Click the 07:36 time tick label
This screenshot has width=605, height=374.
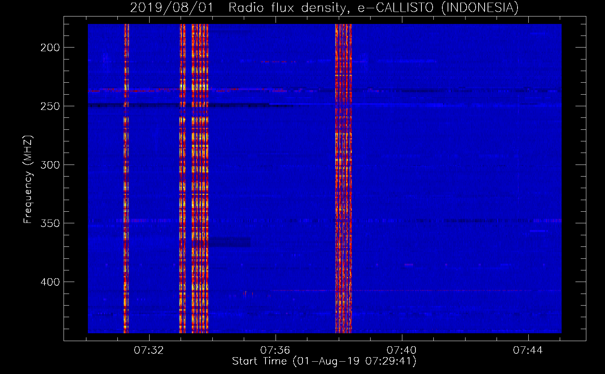(x=275, y=350)
